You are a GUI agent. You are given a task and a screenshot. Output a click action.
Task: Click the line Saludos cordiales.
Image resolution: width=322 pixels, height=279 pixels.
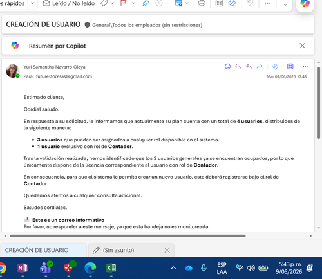[45, 208]
